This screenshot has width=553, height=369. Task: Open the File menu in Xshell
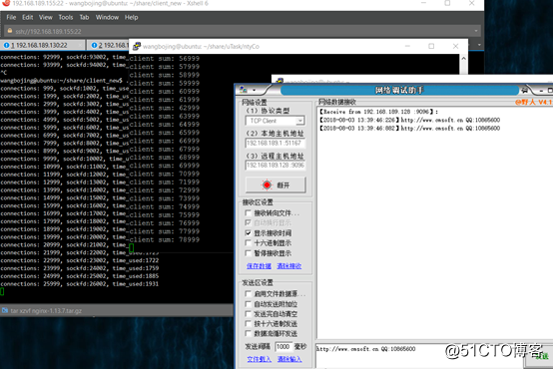coord(11,17)
